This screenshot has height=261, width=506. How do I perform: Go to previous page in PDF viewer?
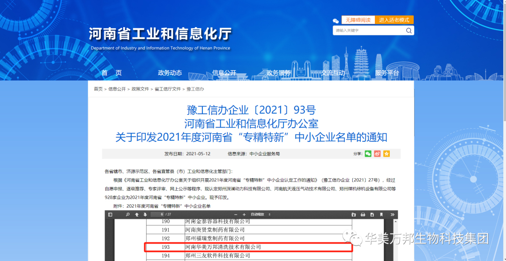tap(137, 215)
